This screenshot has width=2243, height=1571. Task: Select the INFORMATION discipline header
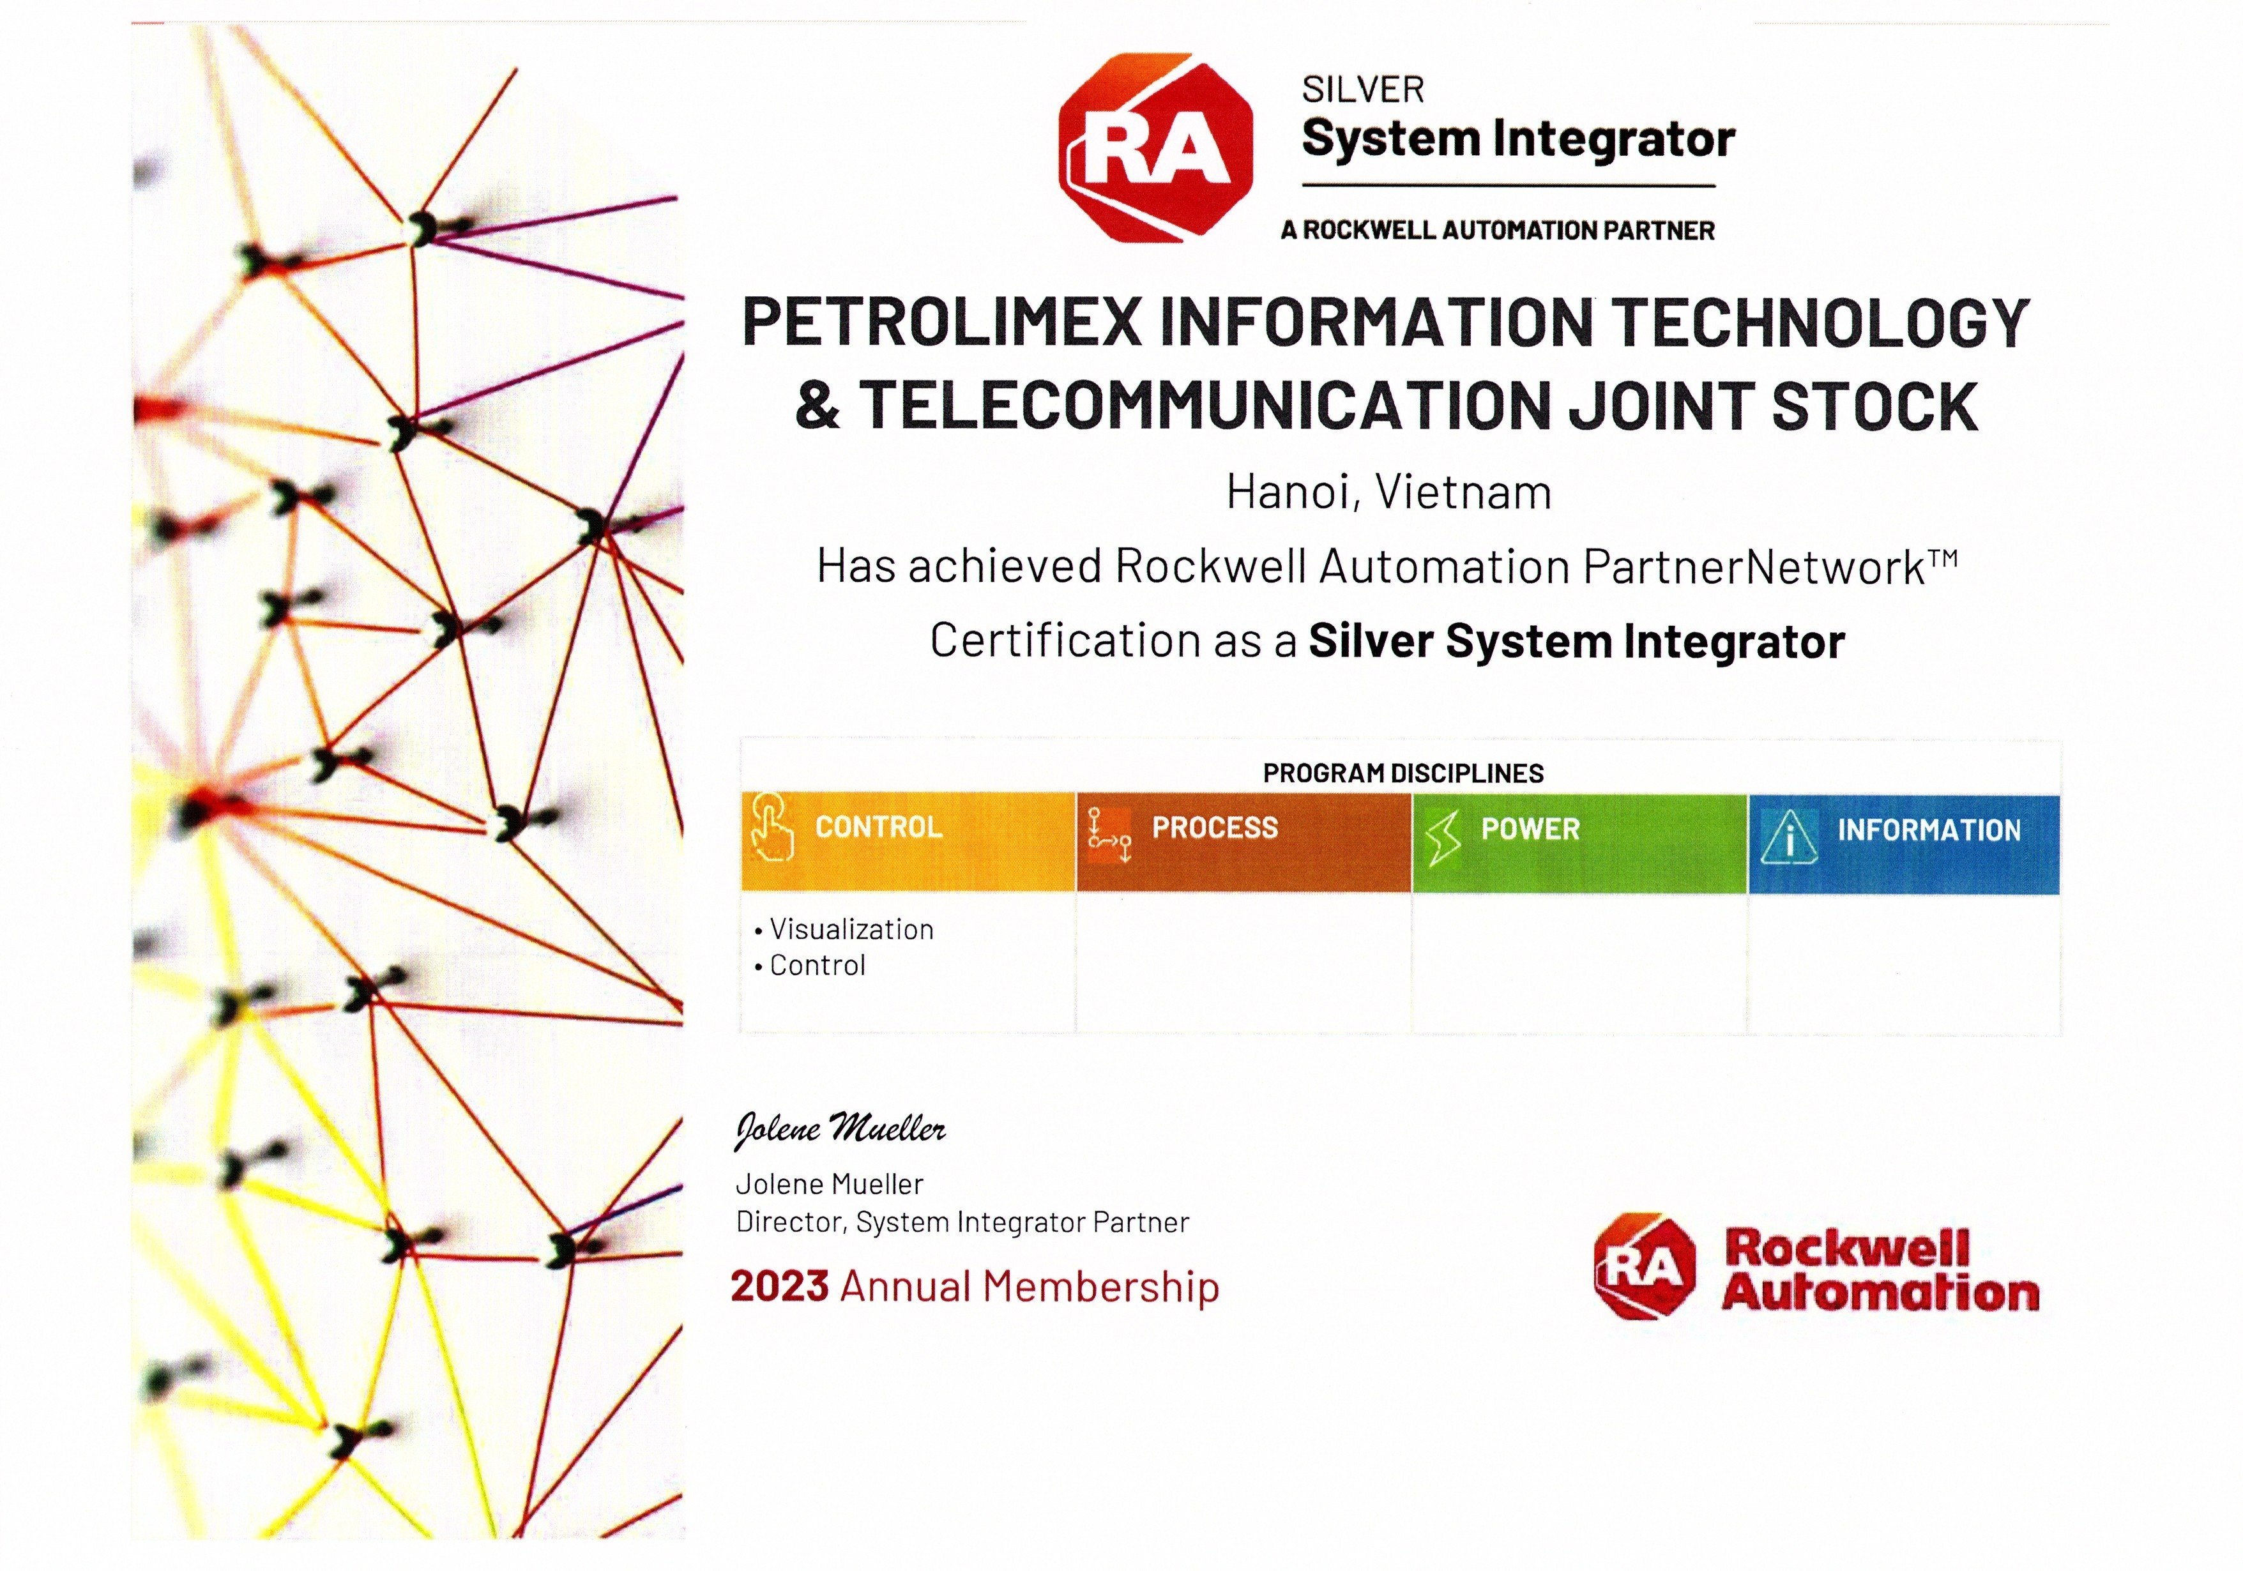click(x=1904, y=844)
